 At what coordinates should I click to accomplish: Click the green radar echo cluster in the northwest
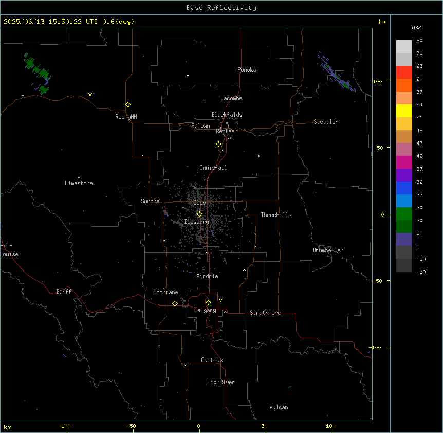38,73
